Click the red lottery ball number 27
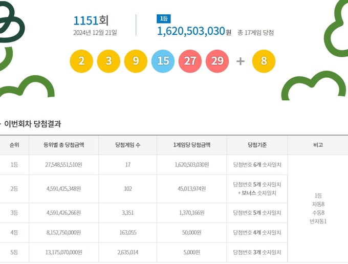Image resolution: width=348 pixels, height=264 pixels. [190, 61]
